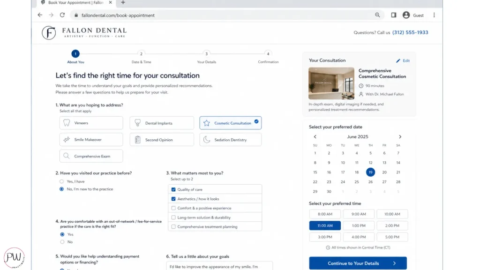Select the 'Yes, I have' radio button
This screenshot has width=480, height=270.
(62, 181)
